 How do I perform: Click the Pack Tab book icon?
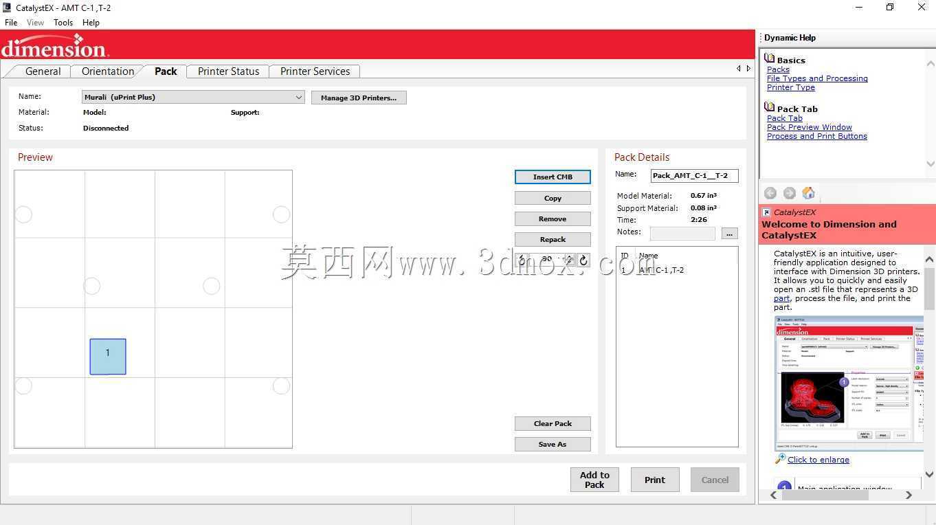770,108
